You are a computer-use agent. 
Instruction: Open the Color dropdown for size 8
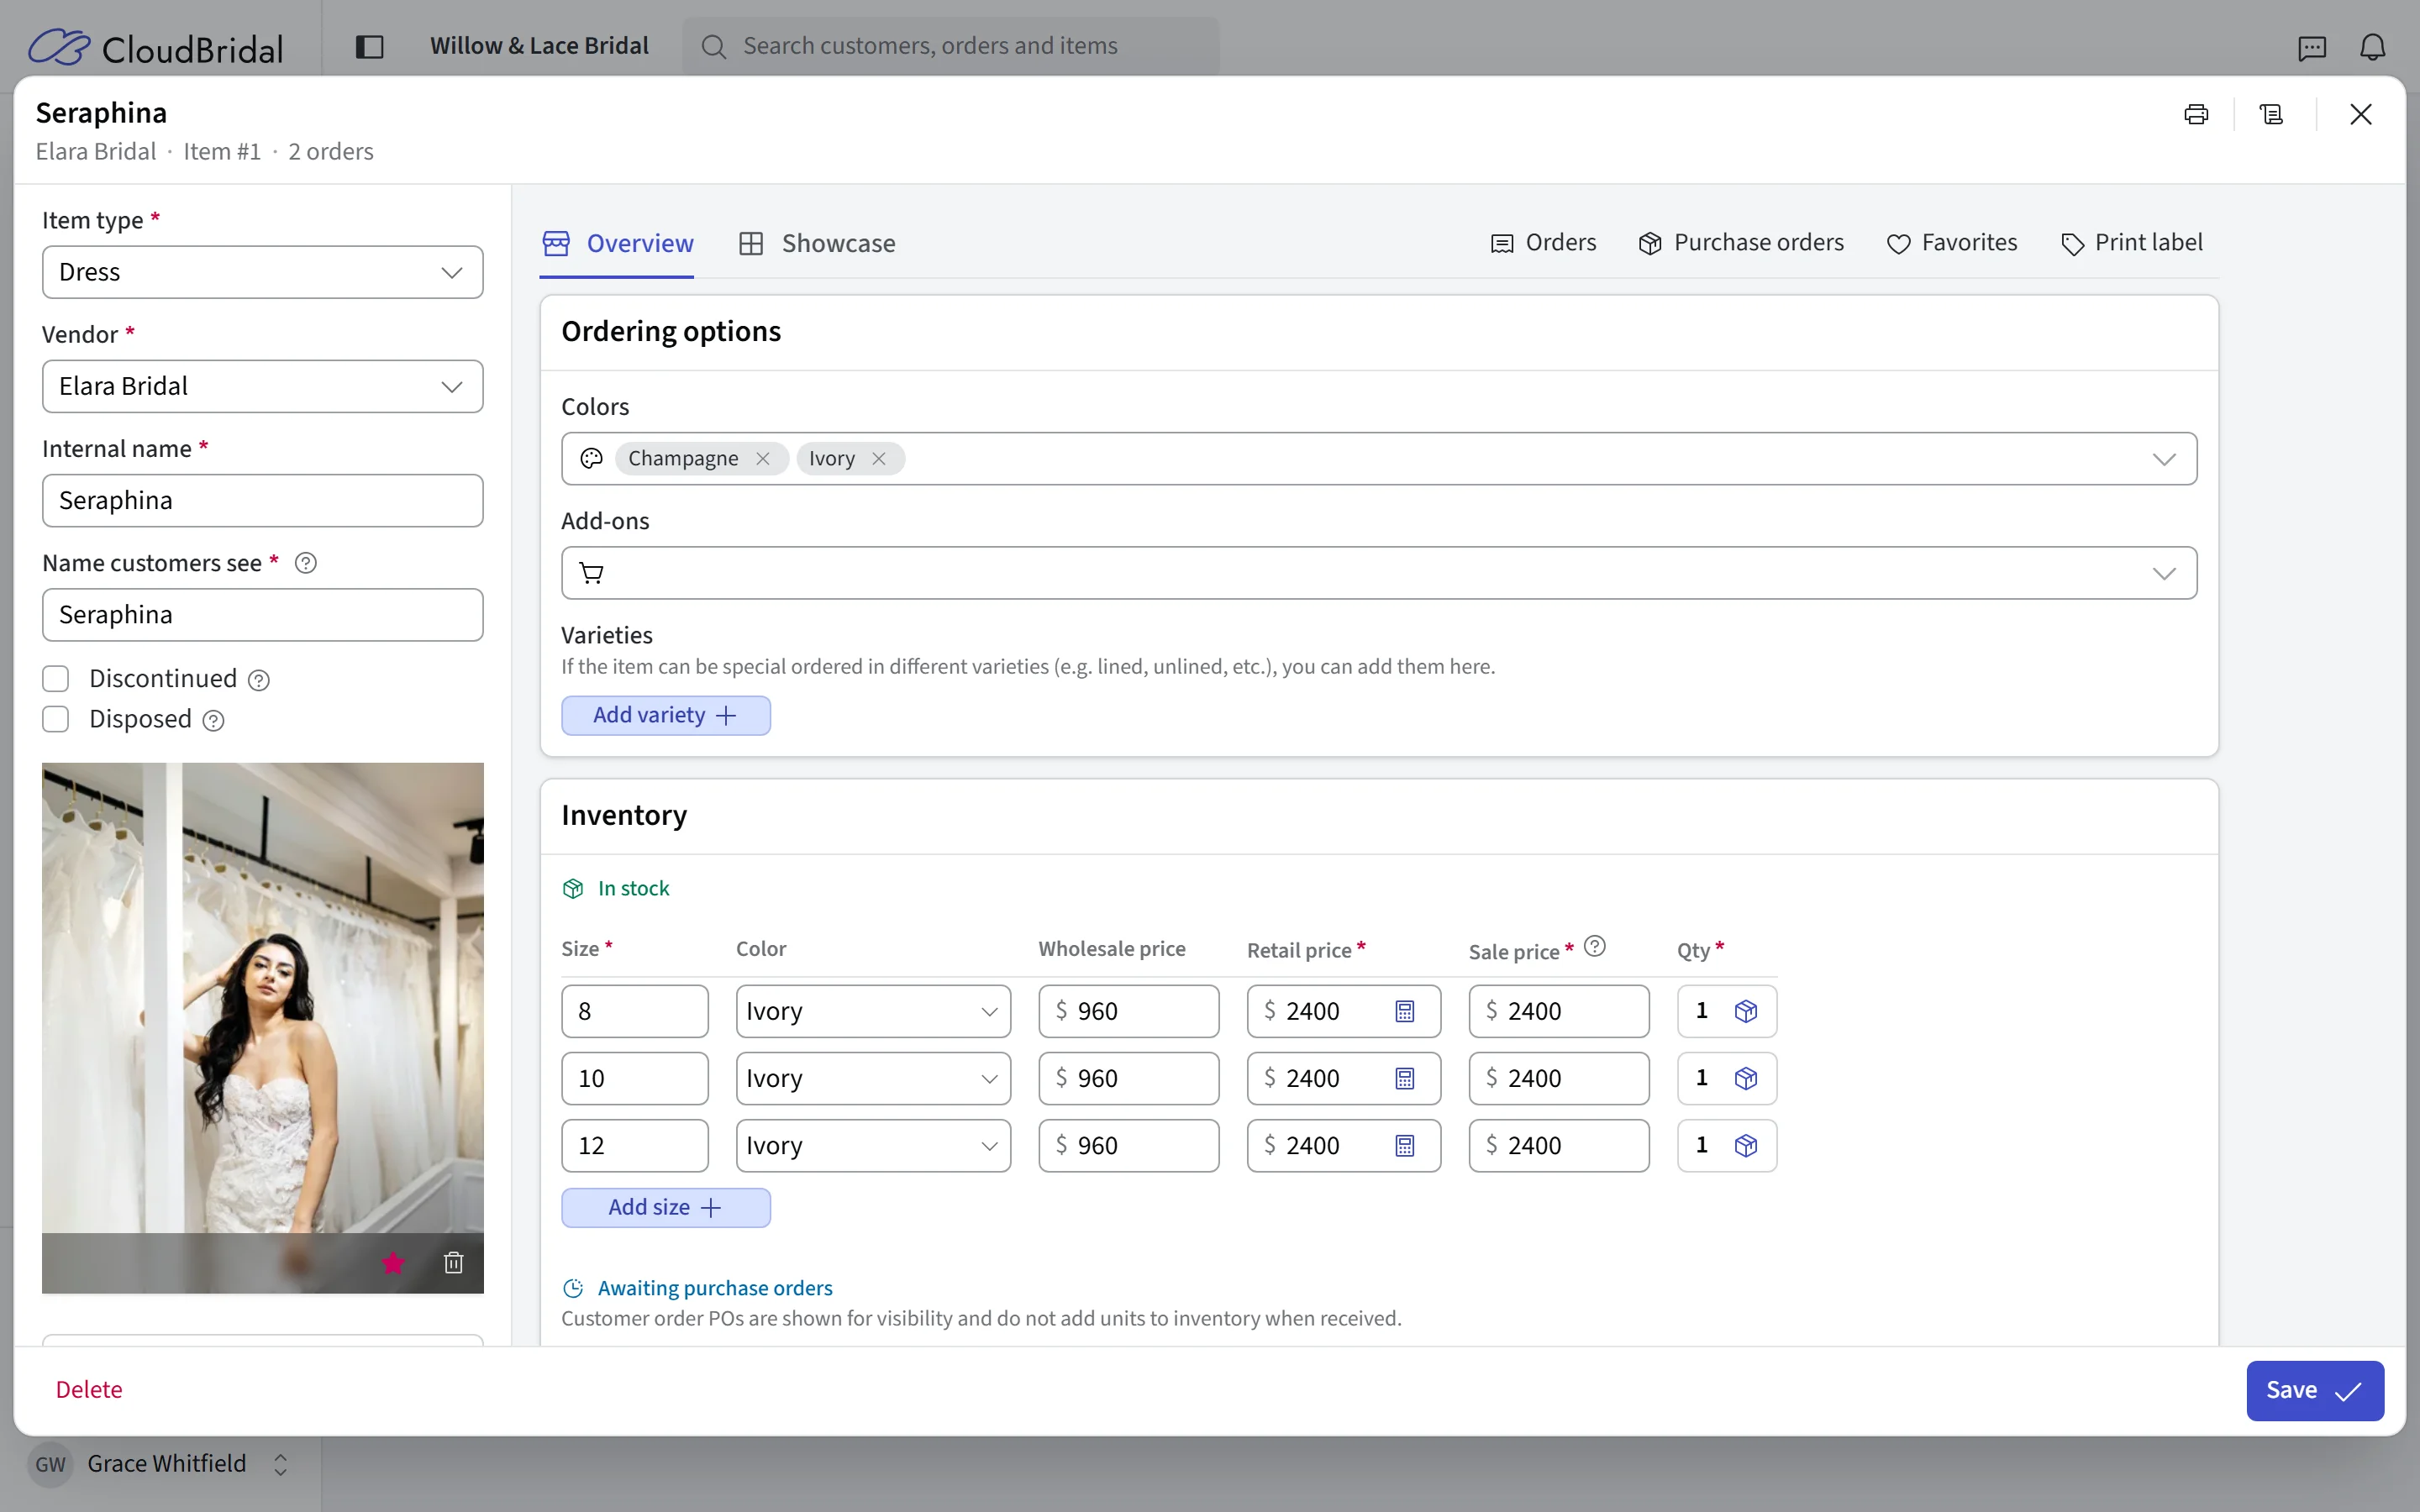(x=873, y=1011)
